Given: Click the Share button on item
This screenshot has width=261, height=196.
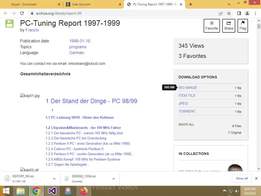Looking at the screenshot, I should pyautogui.click(x=229, y=26).
